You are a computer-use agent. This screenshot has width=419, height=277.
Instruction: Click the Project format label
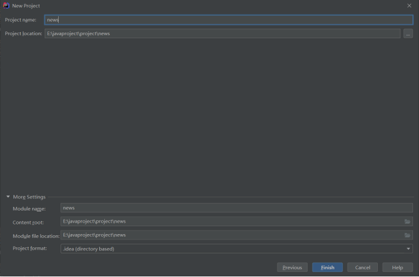coord(30,249)
